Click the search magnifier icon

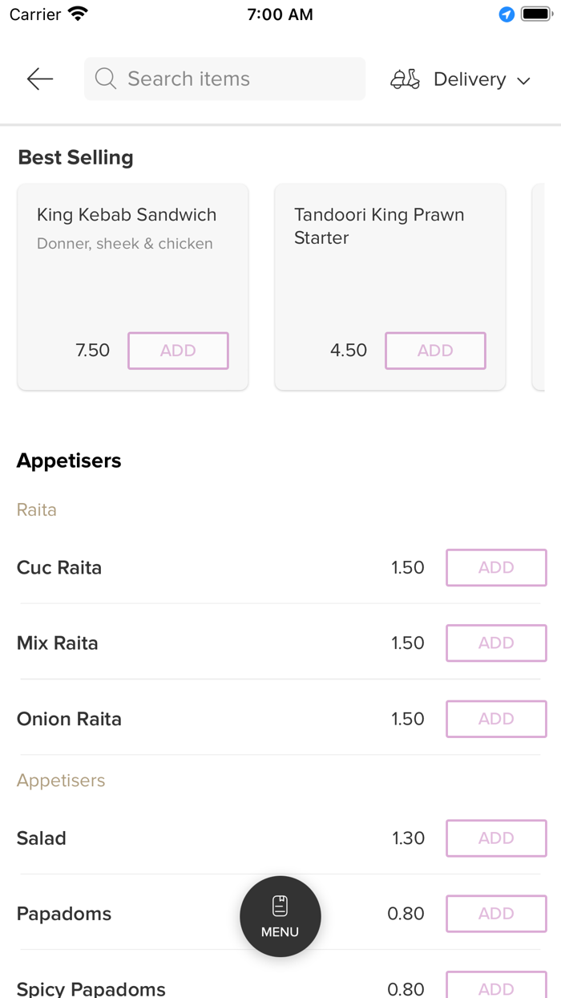[x=105, y=79]
